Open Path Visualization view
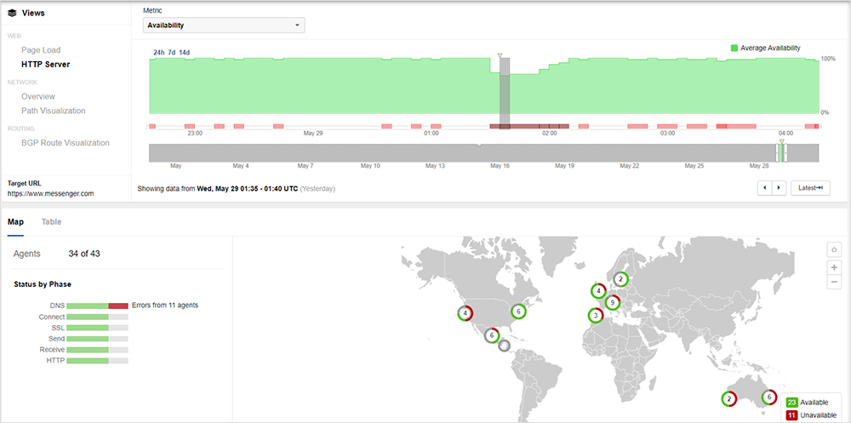 53,111
